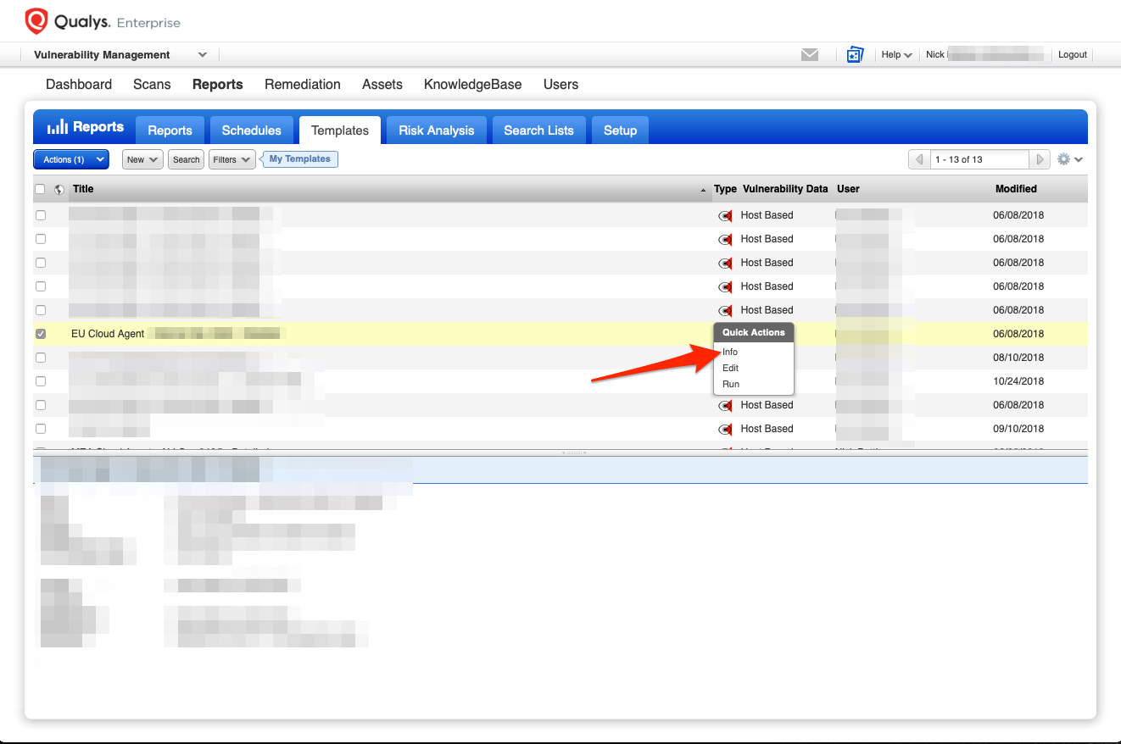Go to next page arrow
1121x744 pixels.
(1040, 159)
